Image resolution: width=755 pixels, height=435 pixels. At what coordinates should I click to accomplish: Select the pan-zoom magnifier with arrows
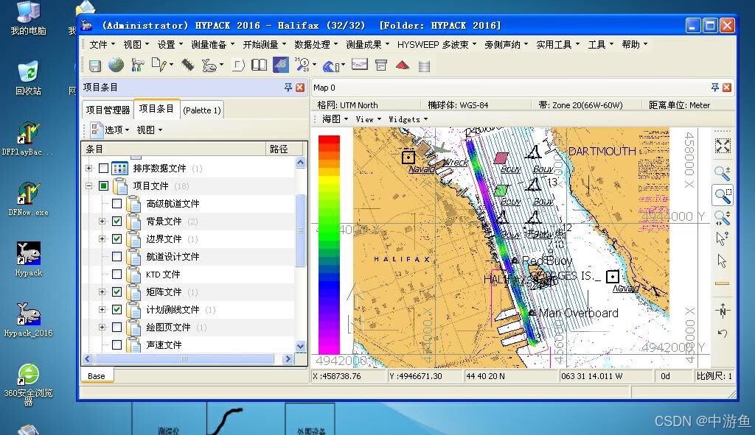[723, 218]
